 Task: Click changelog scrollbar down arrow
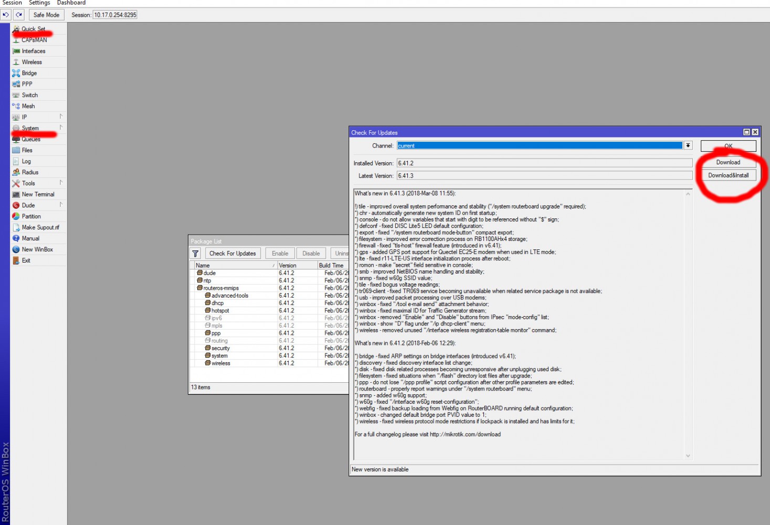point(688,456)
